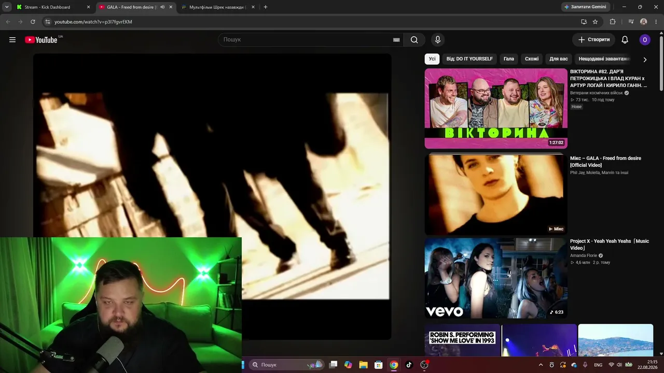Image resolution: width=664 pixels, height=373 pixels.
Task: Click the Запитати Gemini button
Action: 585,7
